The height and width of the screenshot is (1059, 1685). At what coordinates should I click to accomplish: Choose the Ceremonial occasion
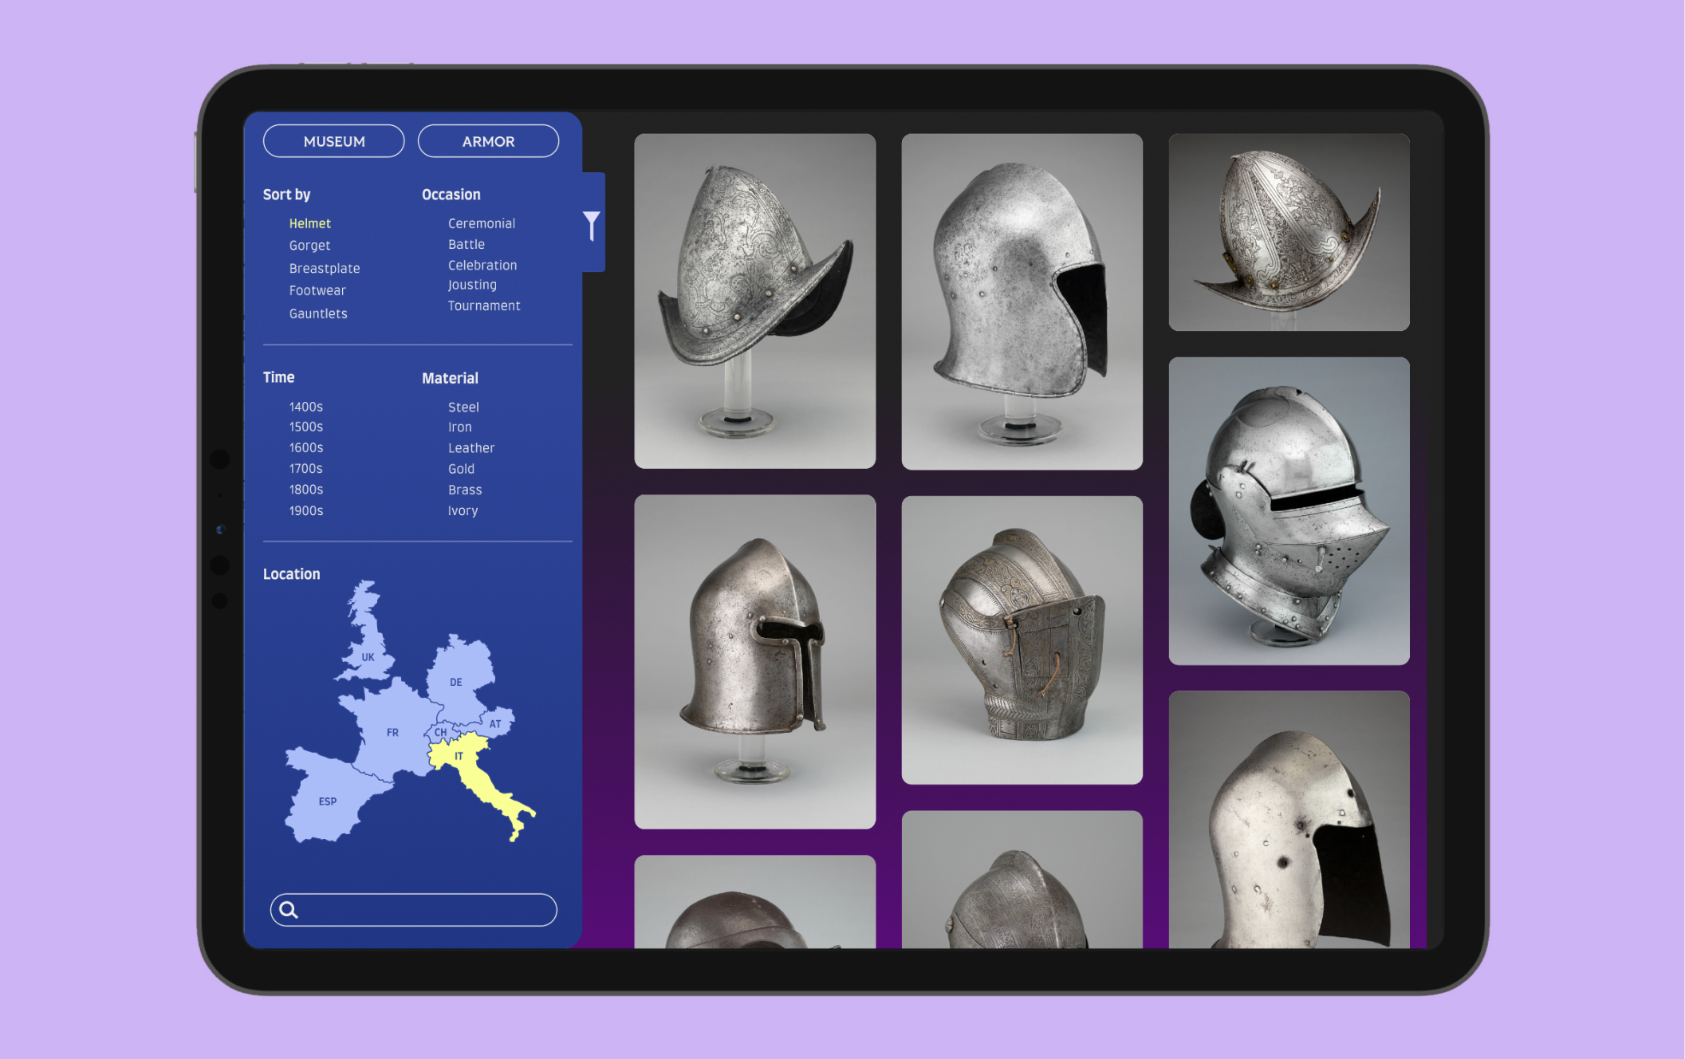click(x=481, y=223)
